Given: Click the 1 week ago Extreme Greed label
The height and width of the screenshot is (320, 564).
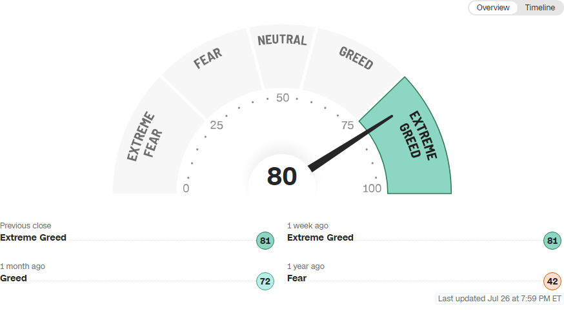Looking at the screenshot, I should (x=320, y=237).
